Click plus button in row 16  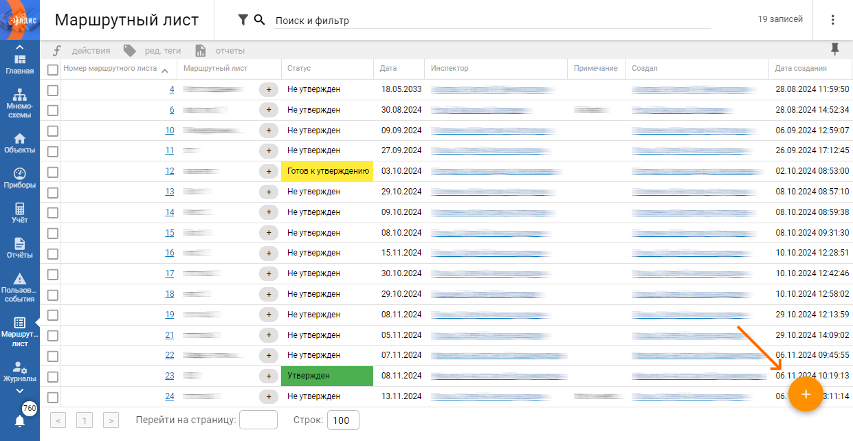click(x=269, y=253)
